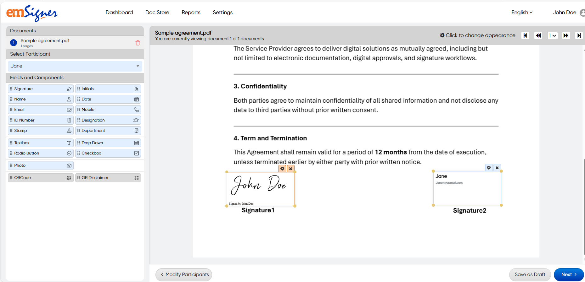Go to the Reports menu

pyautogui.click(x=191, y=12)
